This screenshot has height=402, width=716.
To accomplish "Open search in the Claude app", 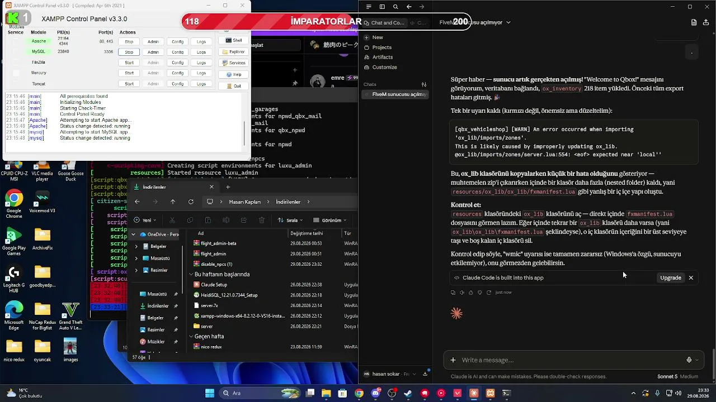I will (395, 7).
